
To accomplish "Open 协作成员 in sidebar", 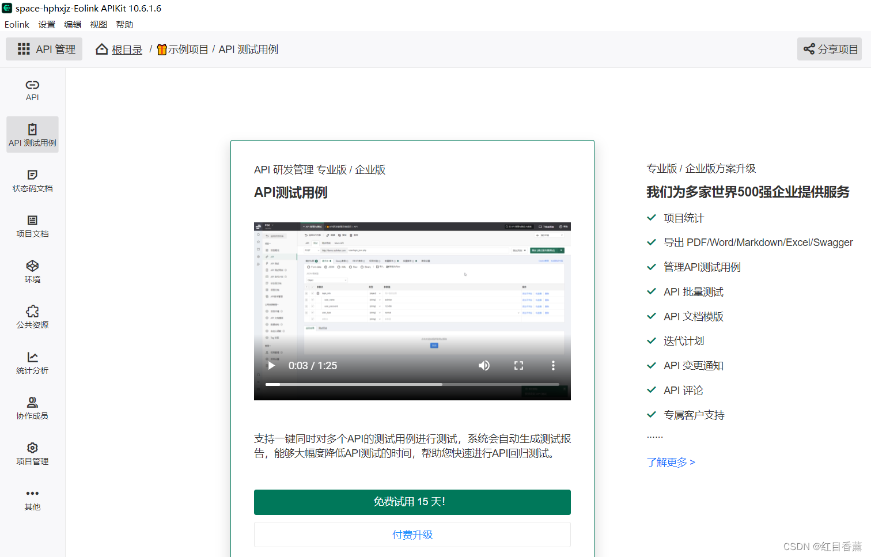I will click(32, 408).
